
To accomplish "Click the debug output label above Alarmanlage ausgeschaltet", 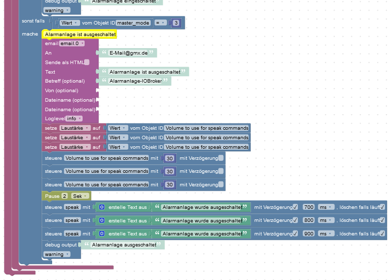I will point(61,245).
